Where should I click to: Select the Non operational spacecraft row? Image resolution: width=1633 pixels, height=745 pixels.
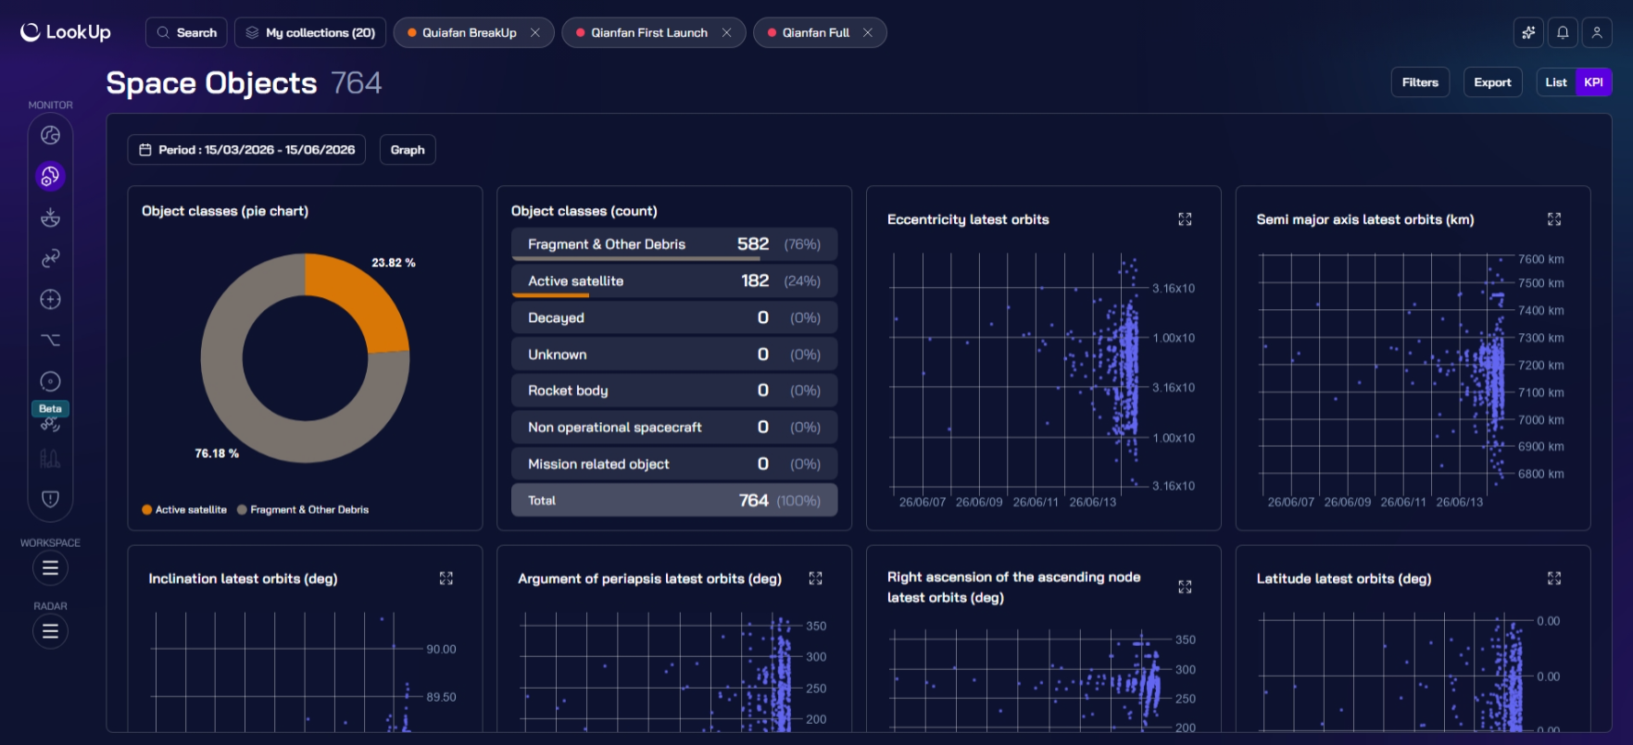point(674,428)
